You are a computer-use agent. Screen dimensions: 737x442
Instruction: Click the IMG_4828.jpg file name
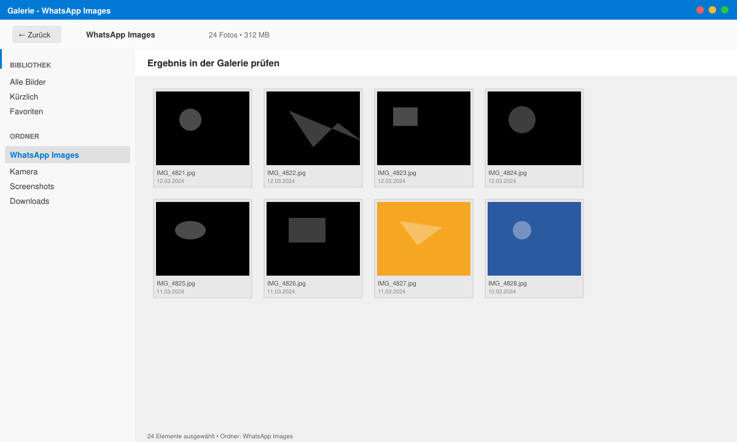507,284
